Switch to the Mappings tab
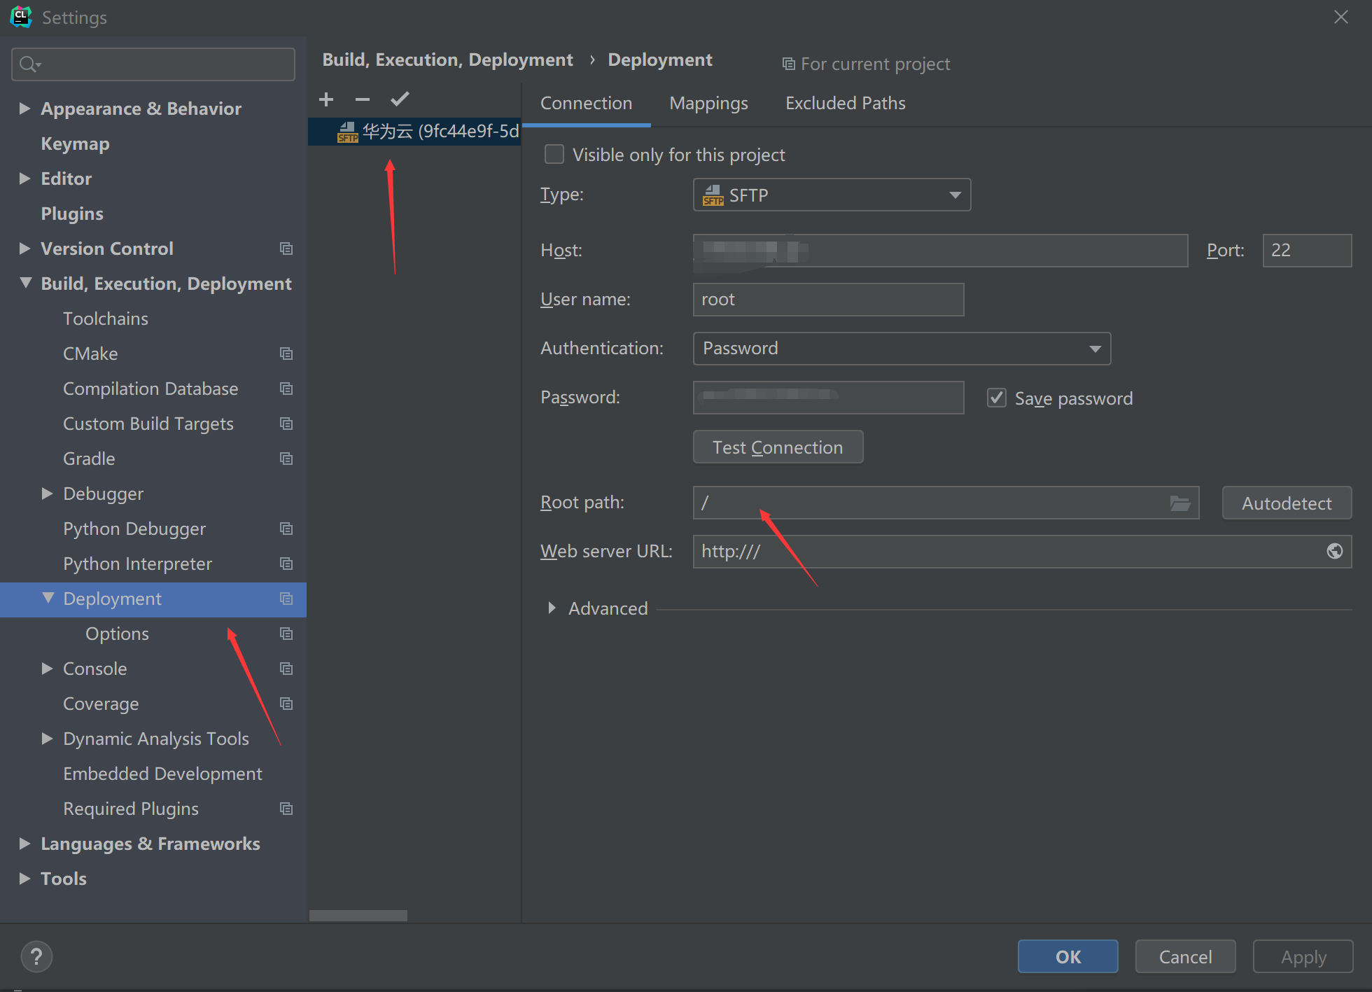The height and width of the screenshot is (992, 1372). (708, 103)
